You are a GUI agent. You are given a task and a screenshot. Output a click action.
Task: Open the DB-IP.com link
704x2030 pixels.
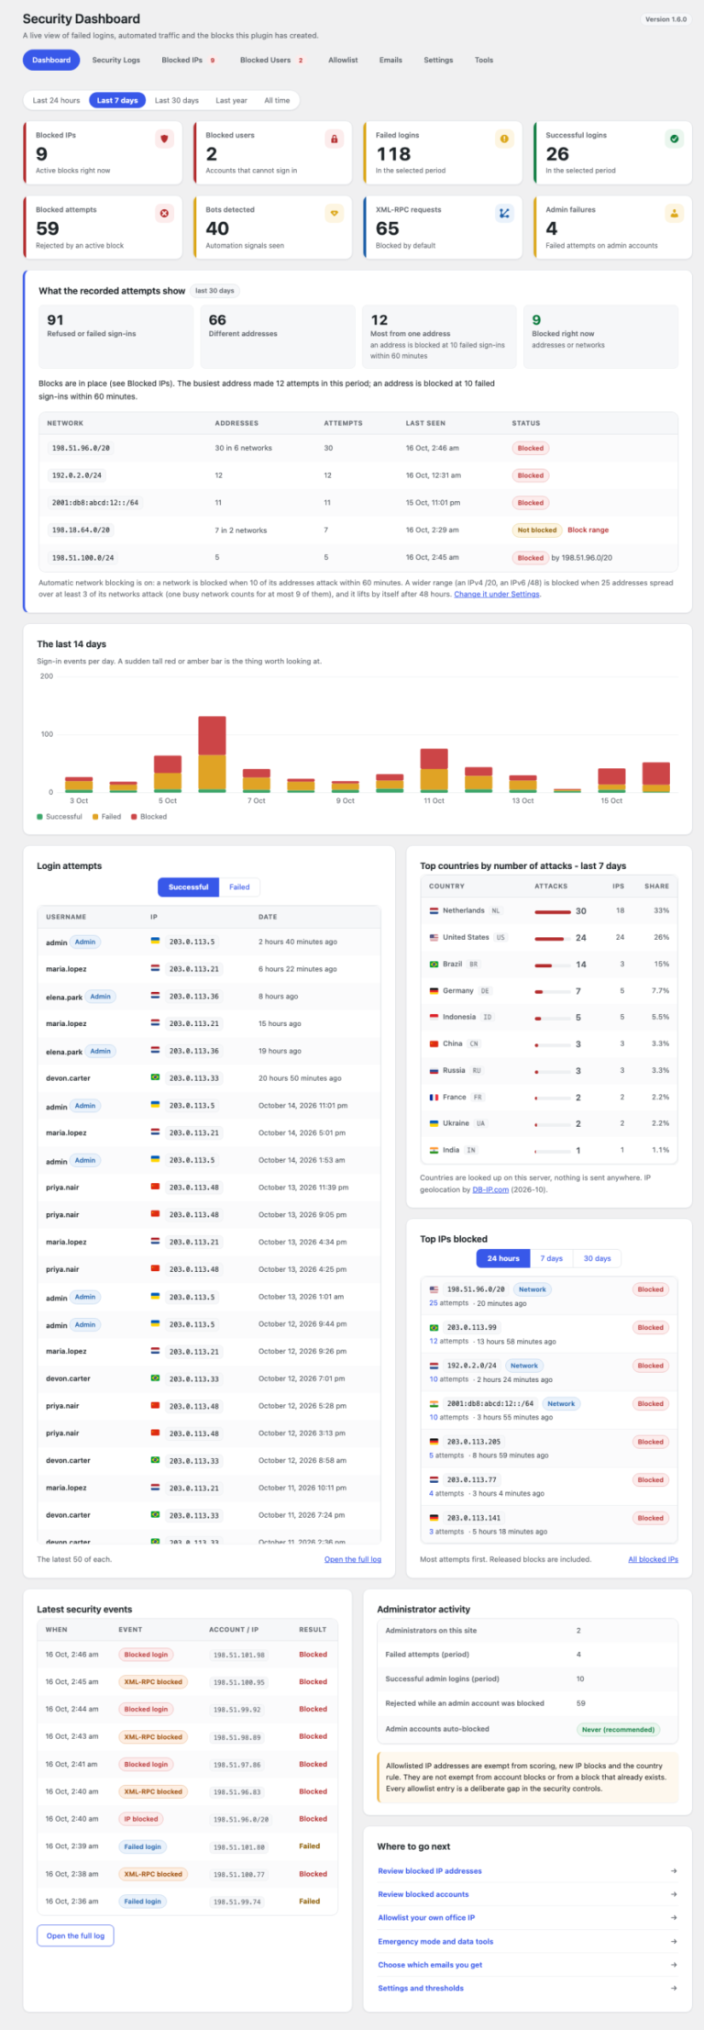tap(490, 1189)
